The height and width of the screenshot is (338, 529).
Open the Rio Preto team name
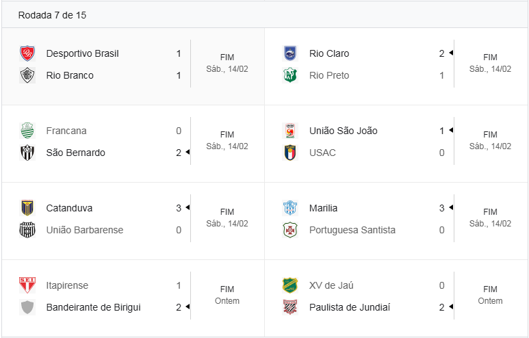(329, 75)
